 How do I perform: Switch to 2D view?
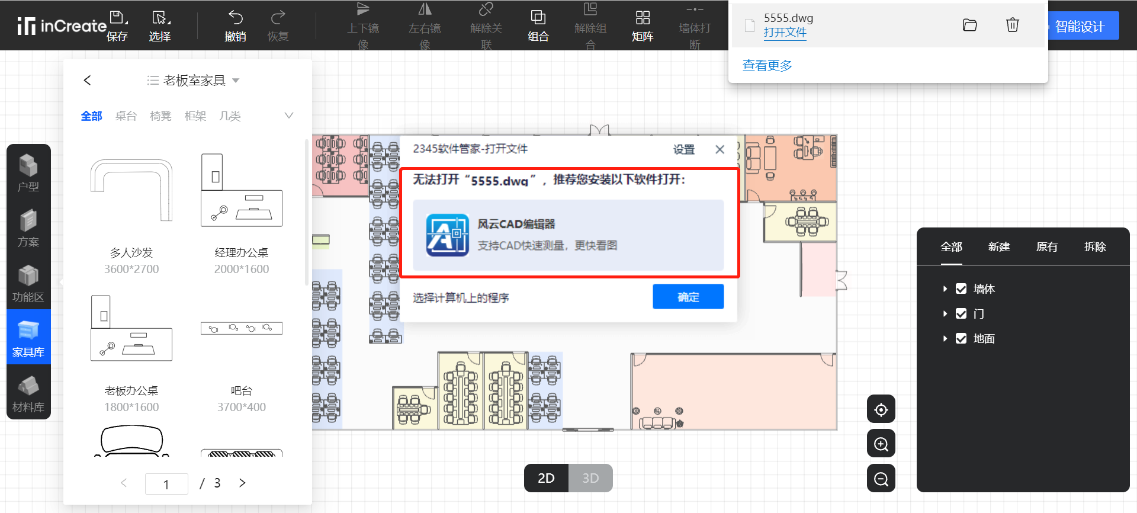[x=546, y=478]
